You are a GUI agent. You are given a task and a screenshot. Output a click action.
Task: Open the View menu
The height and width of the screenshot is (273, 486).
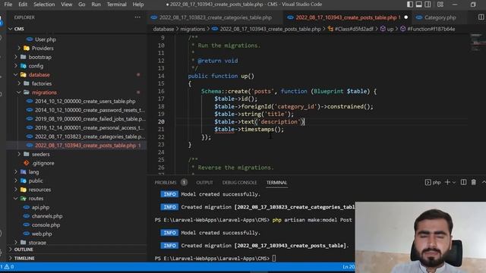[66, 5]
